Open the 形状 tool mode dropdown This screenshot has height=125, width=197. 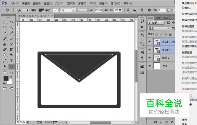[x=22, y=10]
